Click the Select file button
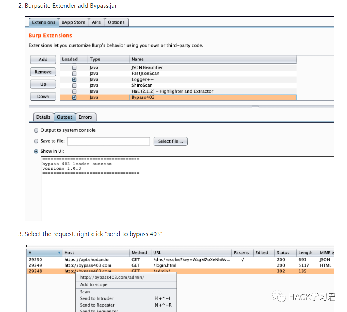This screenshot has width=347, height=312. click(x=171, y=141)
